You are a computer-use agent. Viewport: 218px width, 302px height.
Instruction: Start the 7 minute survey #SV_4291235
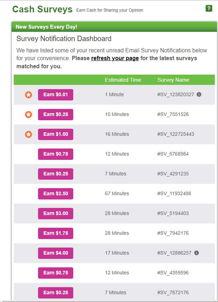point(55,174)
